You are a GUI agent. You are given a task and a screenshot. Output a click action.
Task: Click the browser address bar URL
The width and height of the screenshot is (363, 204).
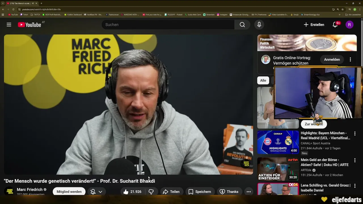tap(41, 9)
